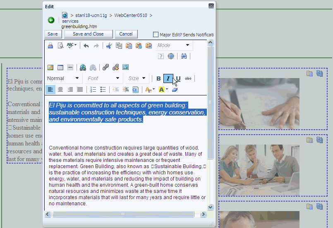333x228 pixels.
Task: Click the chain link with star icon
Action: pyautogui.click(x=115, y=67)
